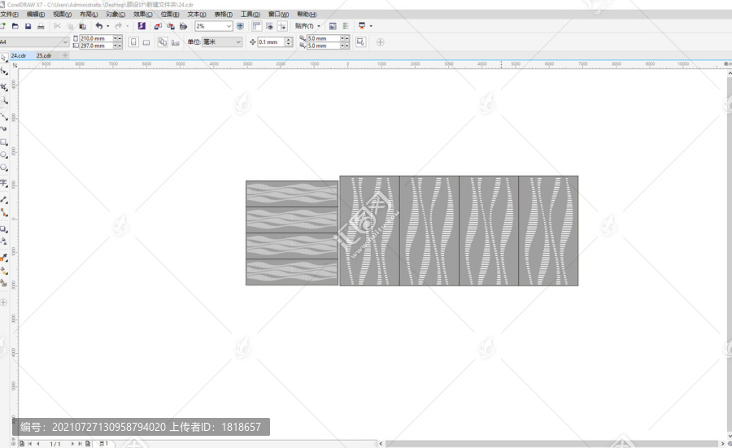Toggle apply layout to current page only

(176, 42)
